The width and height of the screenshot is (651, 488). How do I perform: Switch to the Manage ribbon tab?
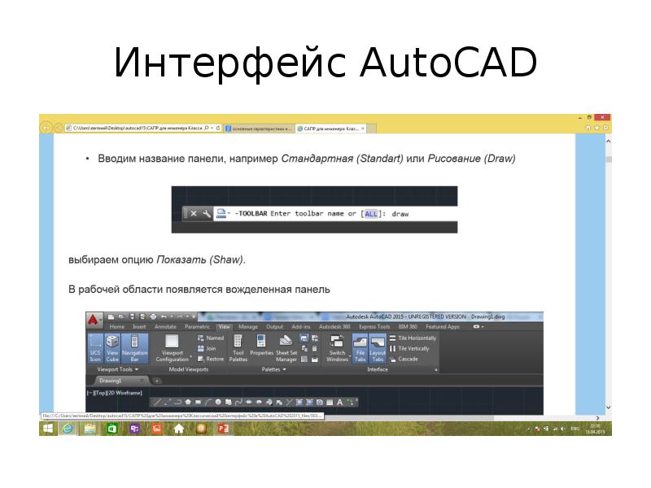pos(248,327)
